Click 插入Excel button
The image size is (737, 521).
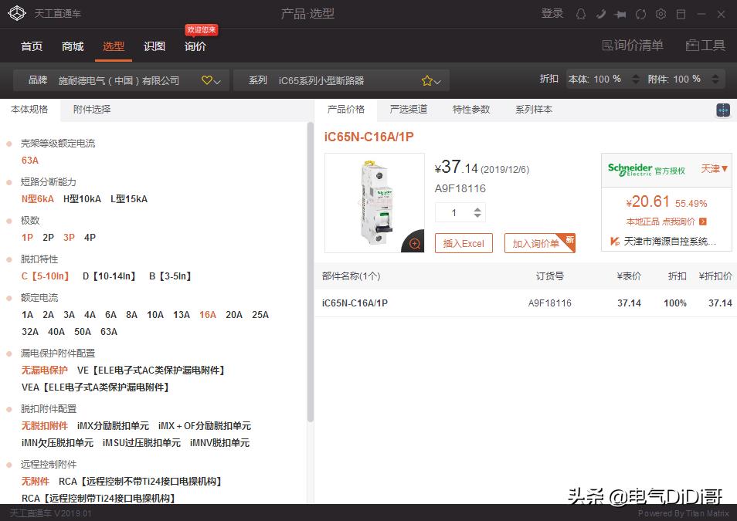464,243
